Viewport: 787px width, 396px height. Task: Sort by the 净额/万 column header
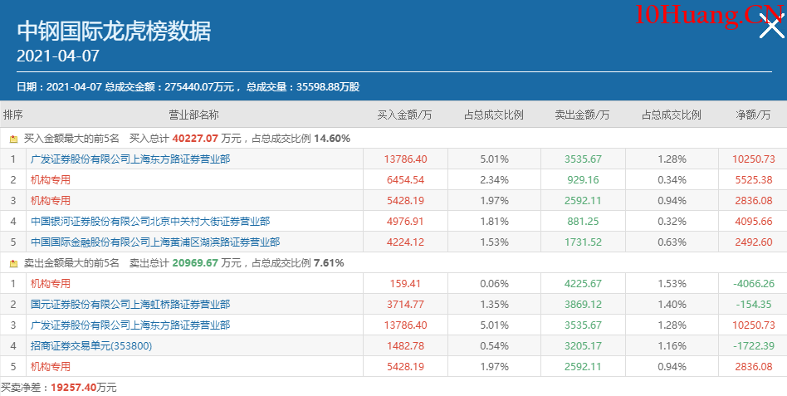click(x=752, y=115)
